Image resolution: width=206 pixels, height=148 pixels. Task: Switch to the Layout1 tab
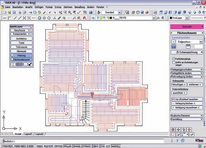[28, 134]
